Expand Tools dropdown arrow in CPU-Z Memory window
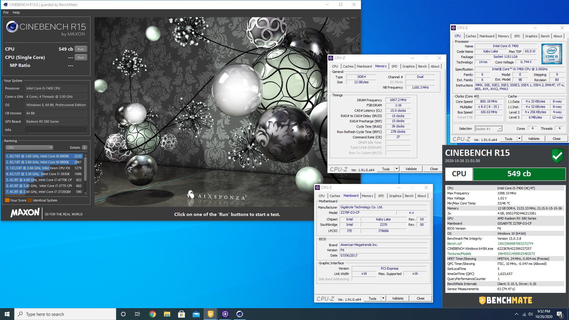Screen dimensions: 569x320 [x=397, y=169]
